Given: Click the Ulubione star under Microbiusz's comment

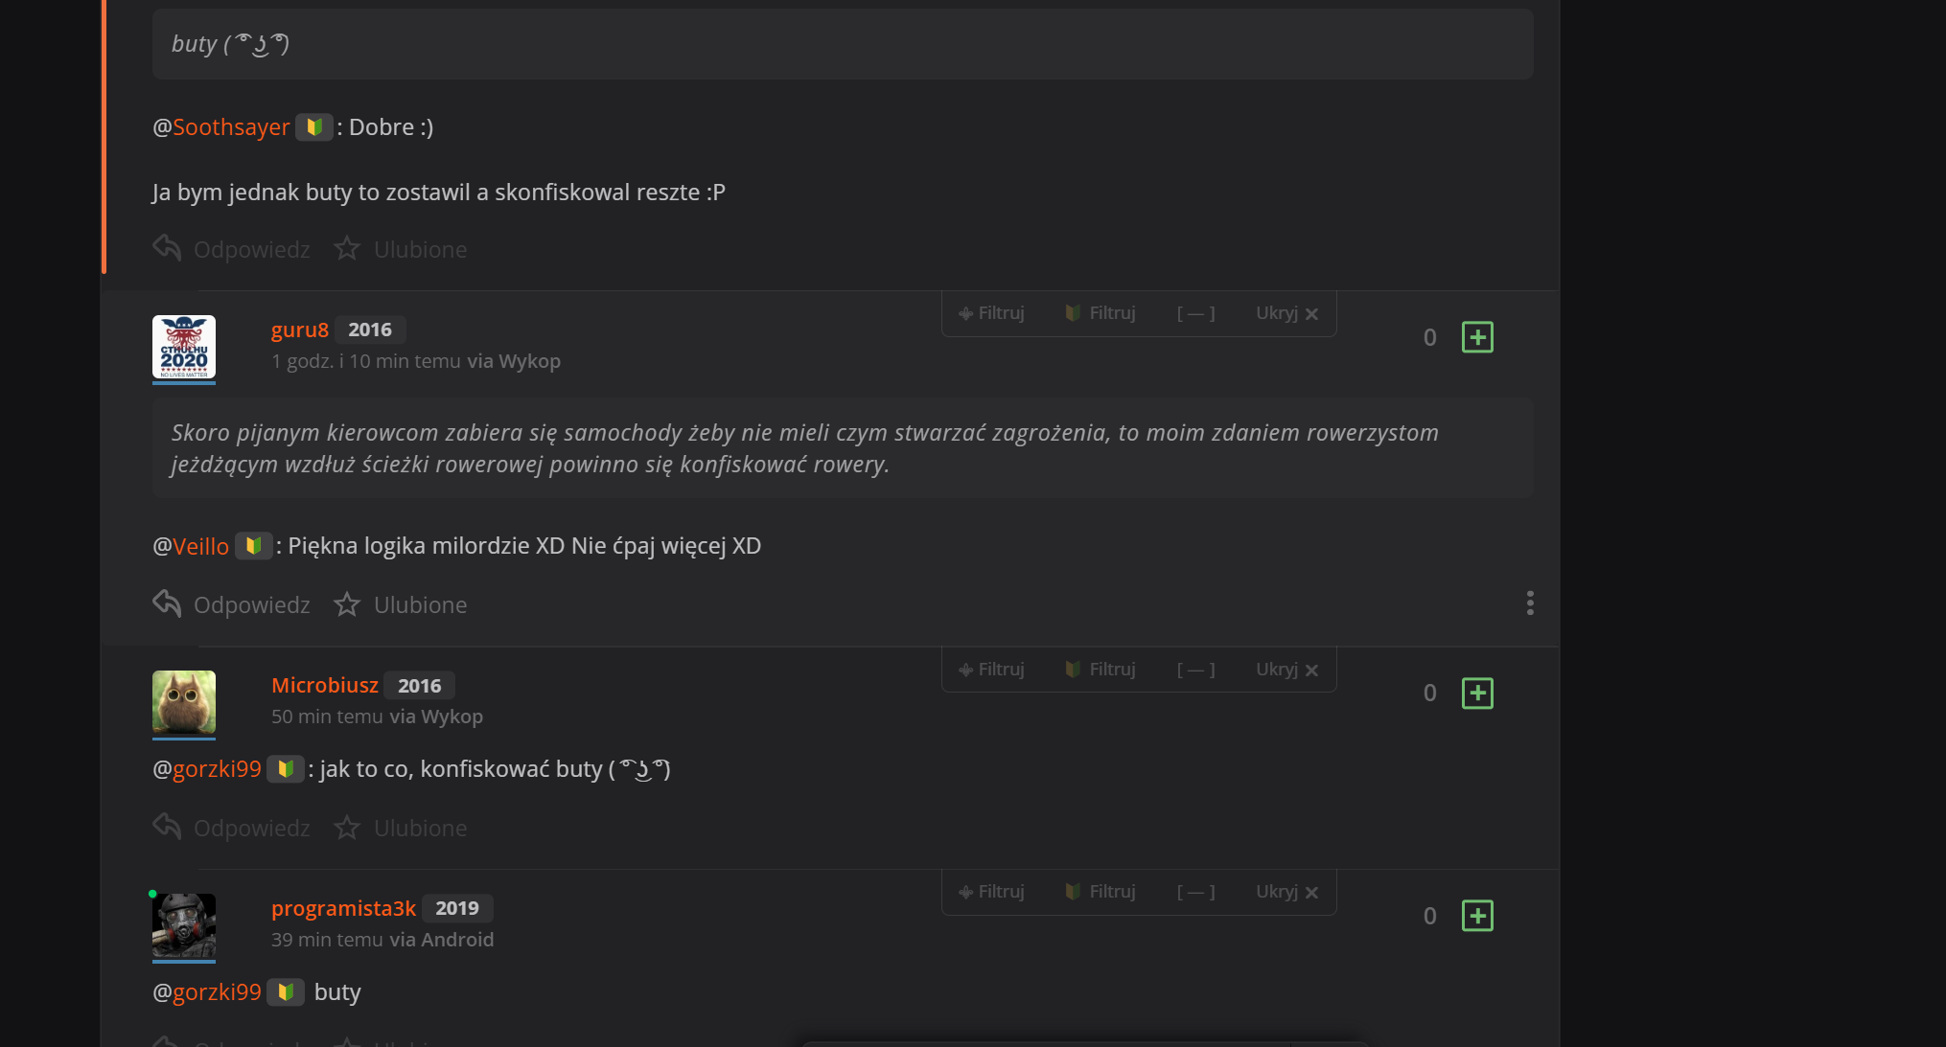Looking at the screenshot, I should point(347,828).
